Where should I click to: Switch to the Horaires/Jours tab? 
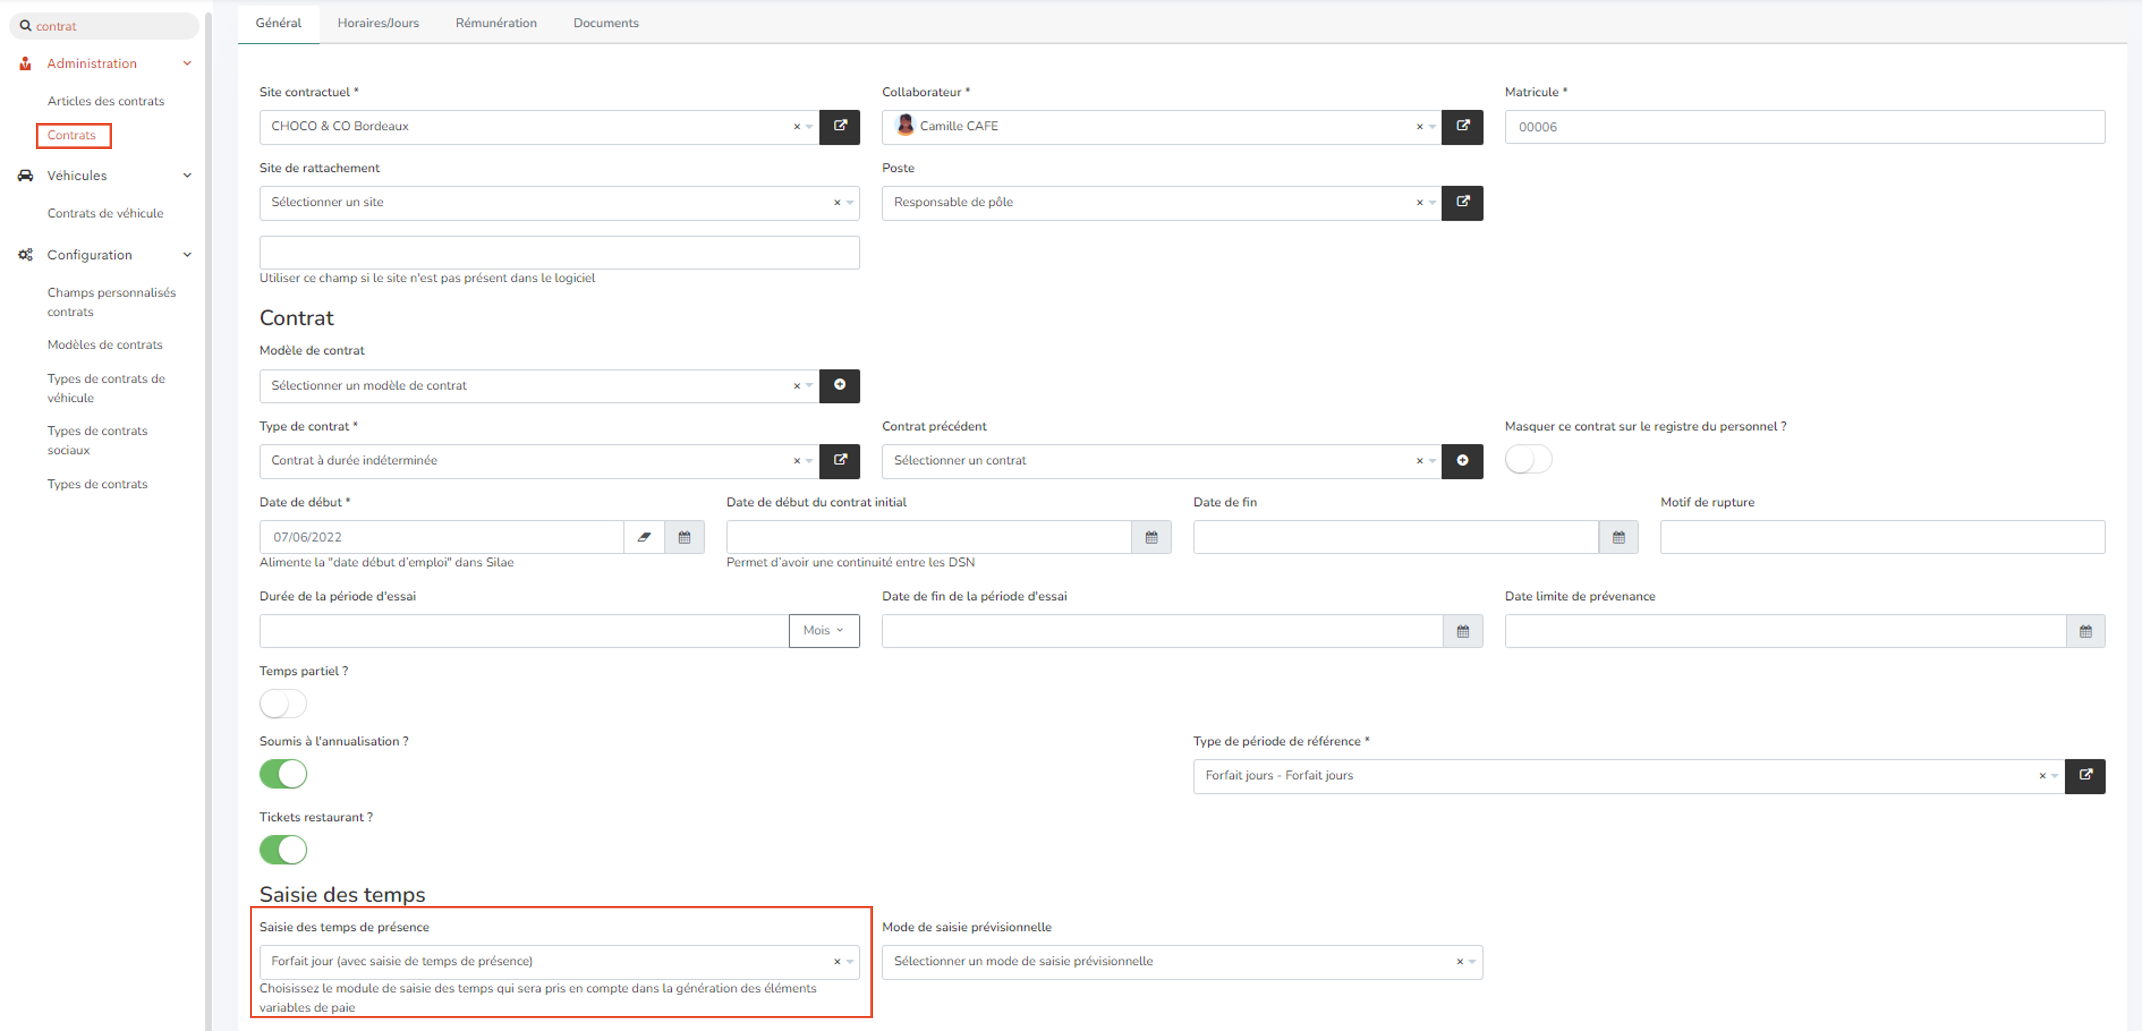(x=377, y=22)
